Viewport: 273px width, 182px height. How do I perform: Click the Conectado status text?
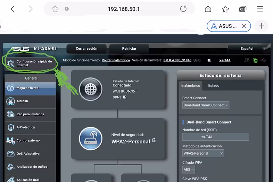click(x=122, y=85)
